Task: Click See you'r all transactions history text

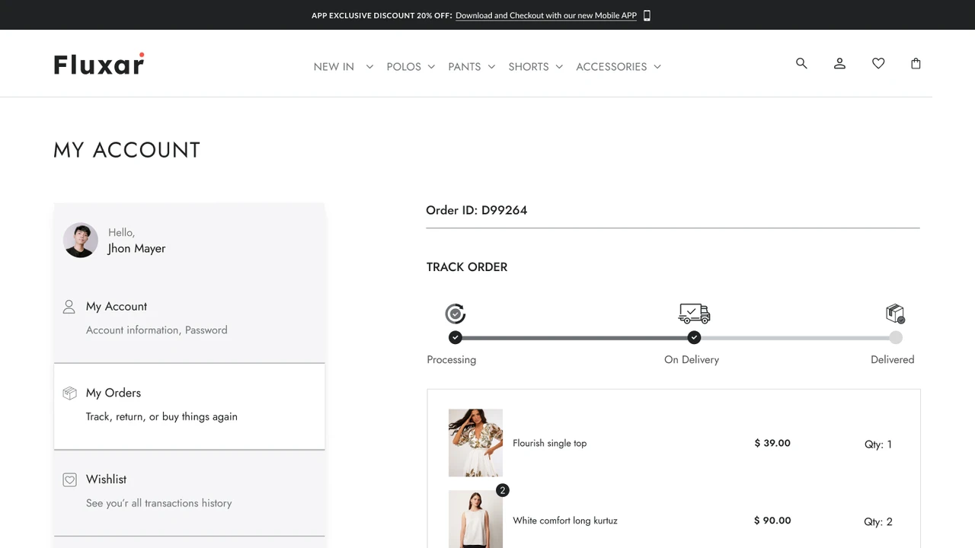Action: 159,503
